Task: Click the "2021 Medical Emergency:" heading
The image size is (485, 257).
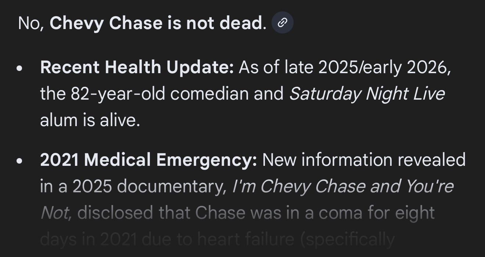Action: click(x=148, y=160)
